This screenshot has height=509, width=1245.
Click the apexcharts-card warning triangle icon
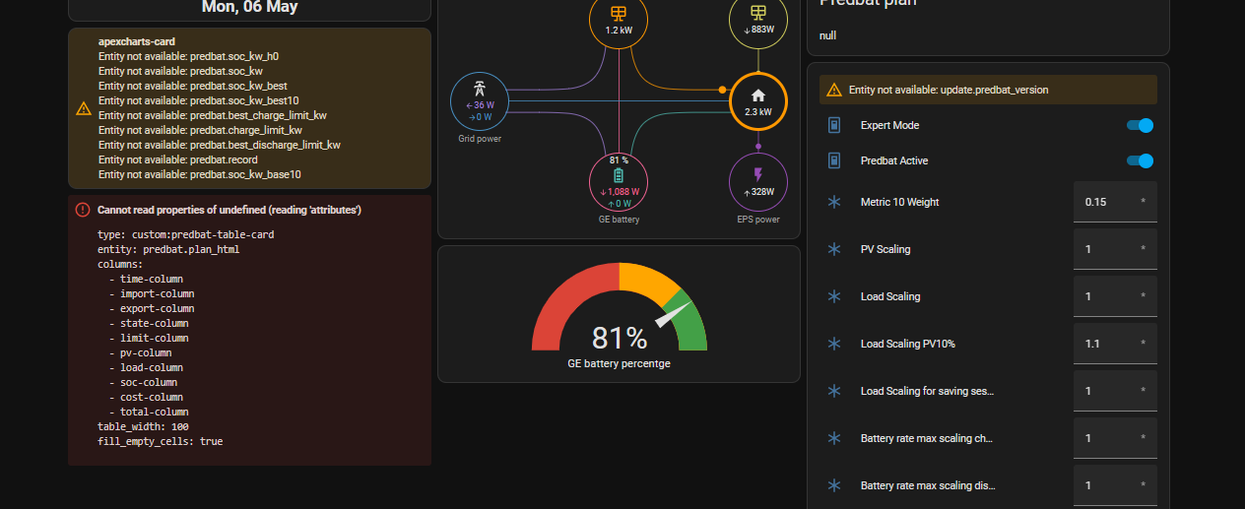click(x=84, y=108)
